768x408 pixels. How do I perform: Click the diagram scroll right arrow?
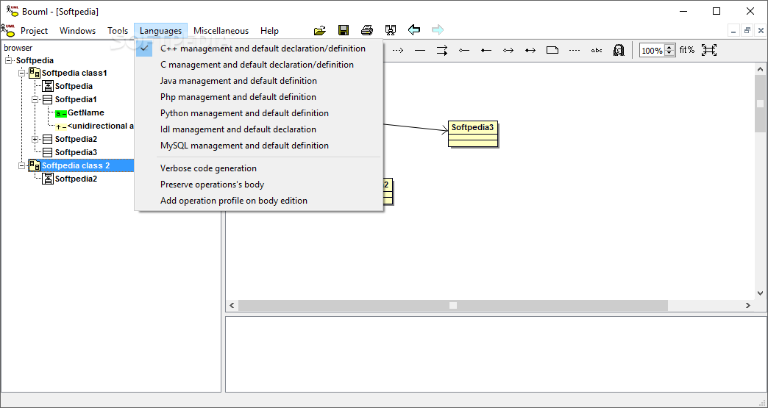(748, 305)
